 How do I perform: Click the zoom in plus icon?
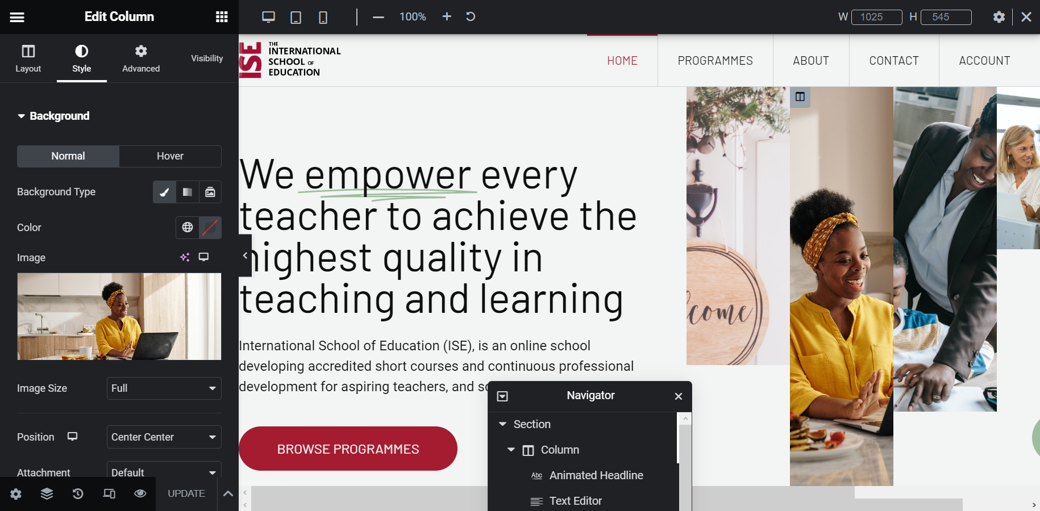click(x=447, y=16)
